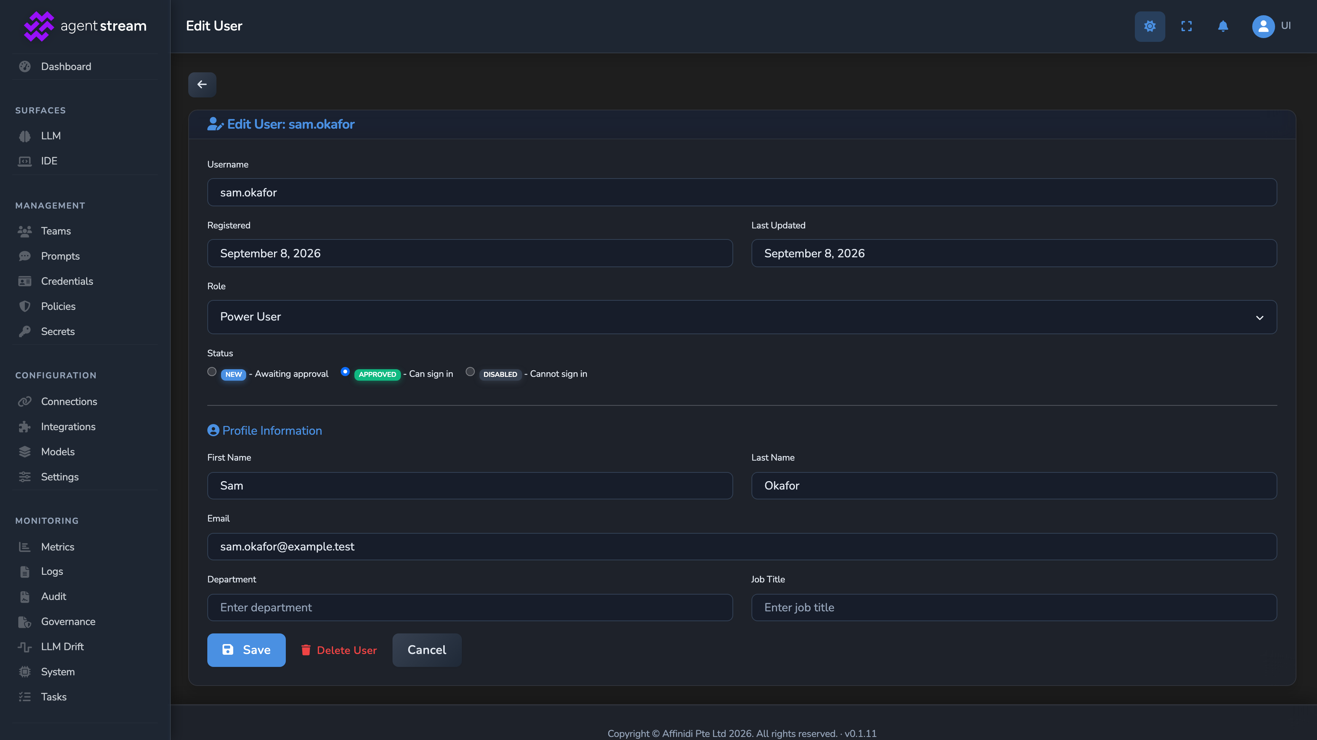The height and width of the screenshot is (740, 1317).
Task: Click the Audit document icon
Action: [24, 596]
